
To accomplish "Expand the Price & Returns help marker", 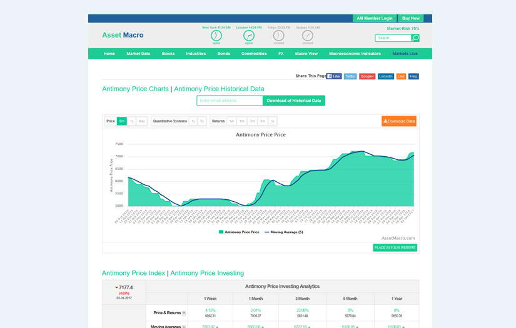I will (184, 312).
